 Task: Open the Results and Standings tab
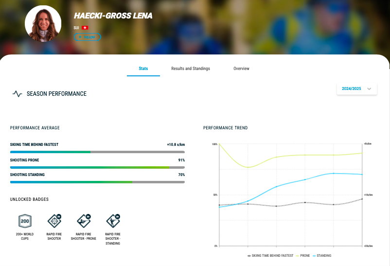[191, 69]
